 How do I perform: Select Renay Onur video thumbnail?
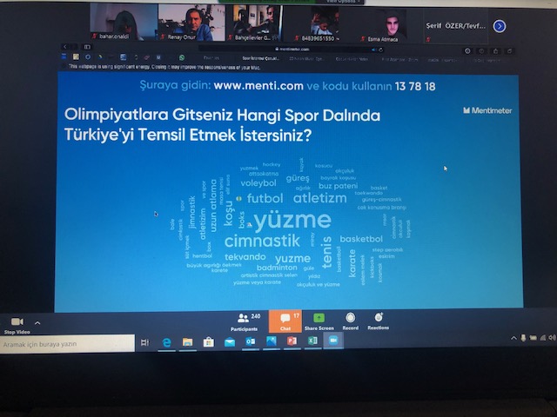coord(191,23)
